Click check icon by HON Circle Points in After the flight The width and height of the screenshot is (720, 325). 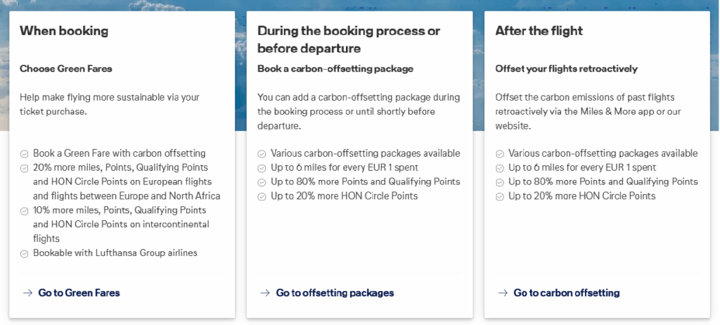pos(500,196)
